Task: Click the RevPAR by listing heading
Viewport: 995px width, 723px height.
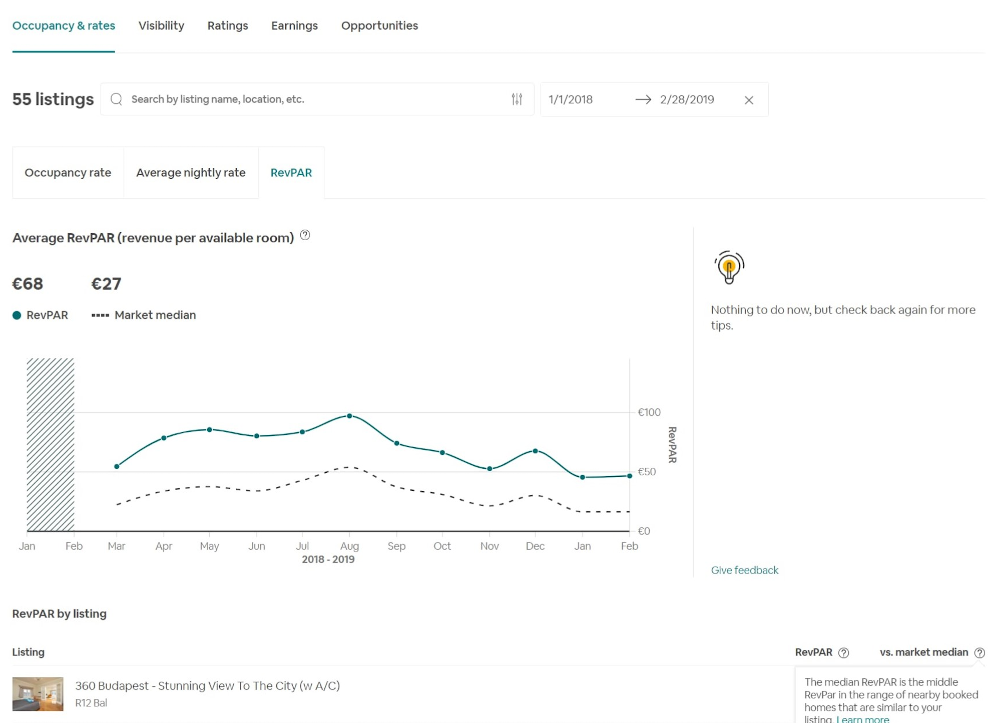Action: 59,614
